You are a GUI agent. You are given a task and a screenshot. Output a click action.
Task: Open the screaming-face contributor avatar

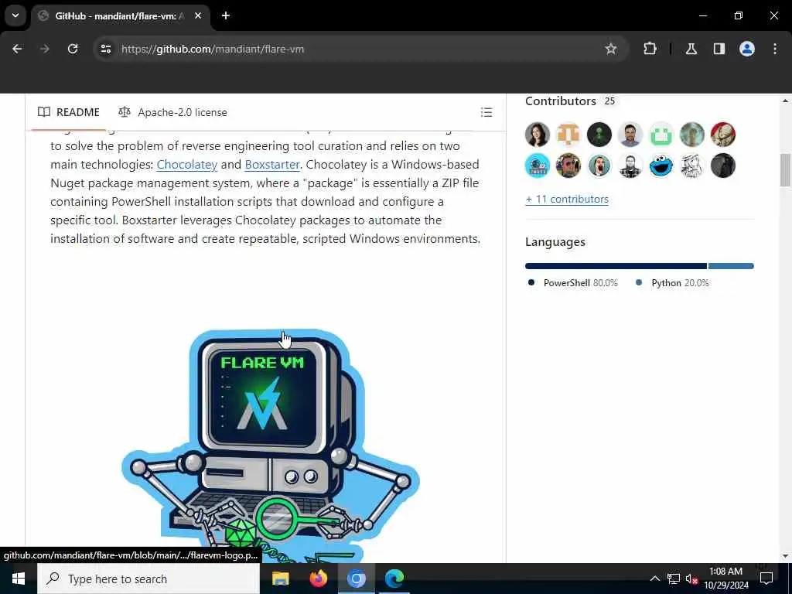pos(599,166)
